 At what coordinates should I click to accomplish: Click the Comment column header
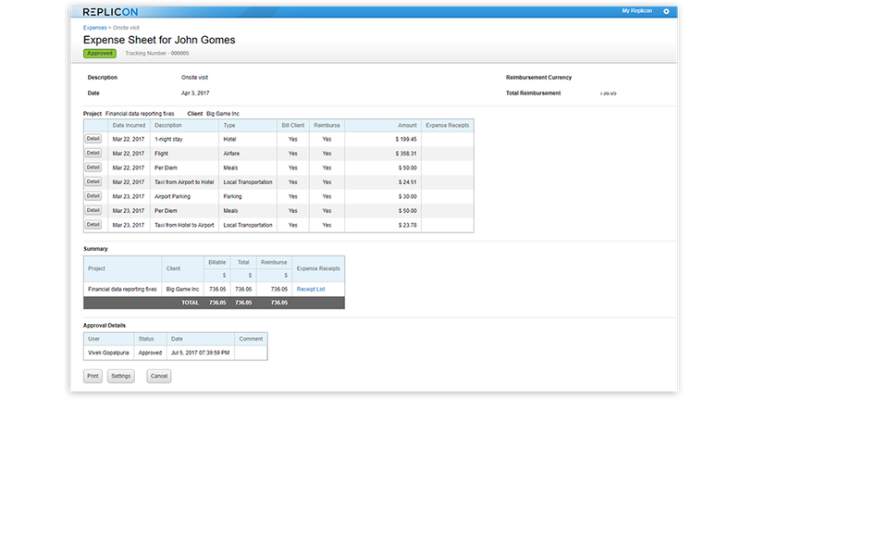[251, 339]
